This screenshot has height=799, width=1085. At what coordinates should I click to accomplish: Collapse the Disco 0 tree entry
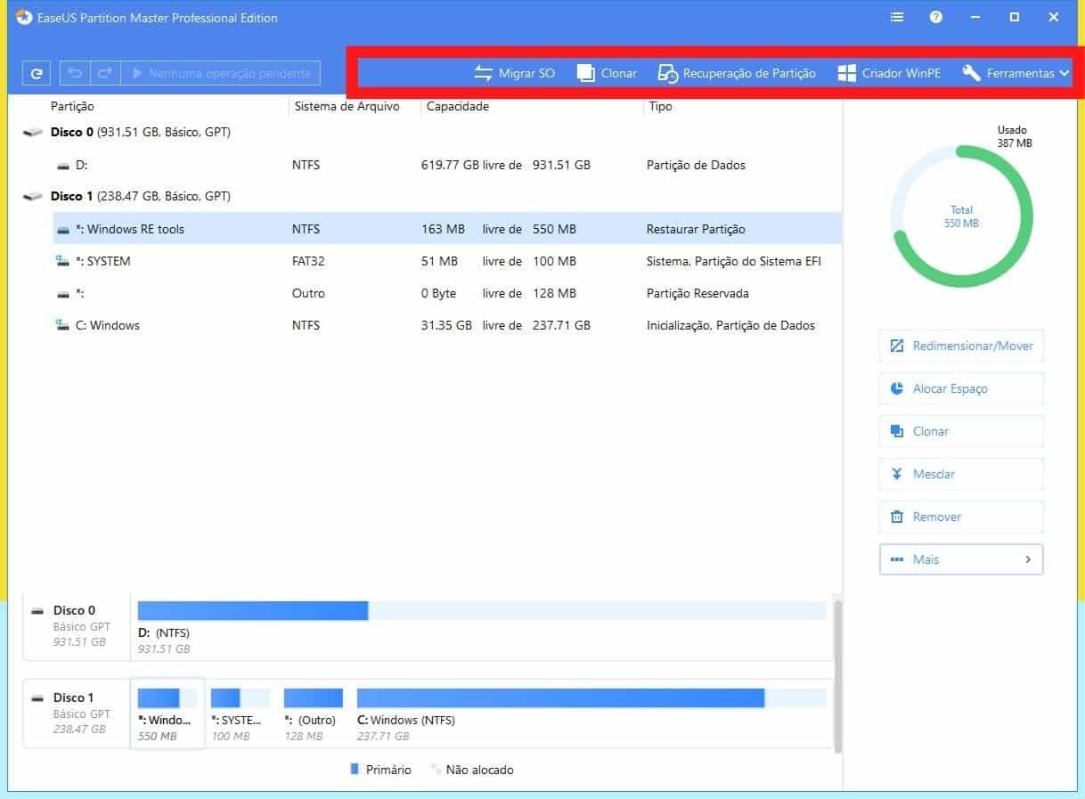pyautogui.click(x=33, y=132)
